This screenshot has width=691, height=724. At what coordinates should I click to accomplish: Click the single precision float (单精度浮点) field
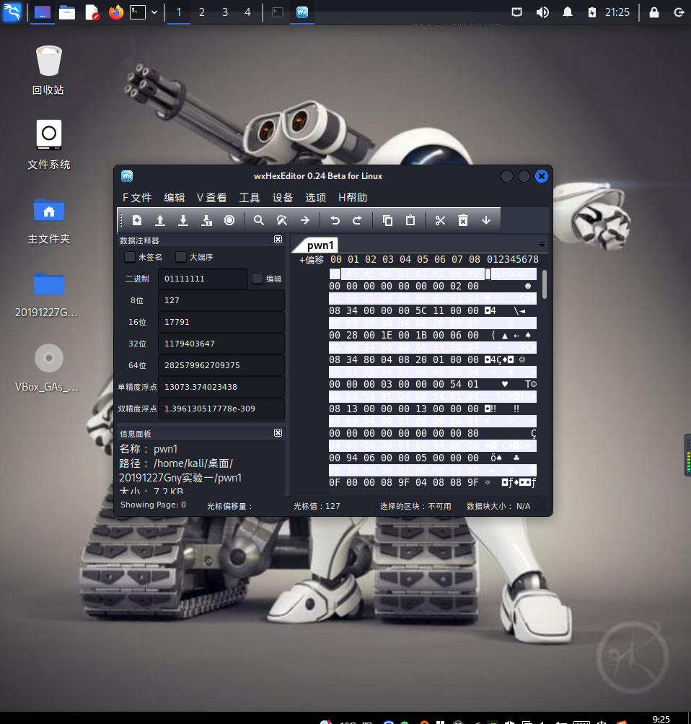[x=221, y=387]
